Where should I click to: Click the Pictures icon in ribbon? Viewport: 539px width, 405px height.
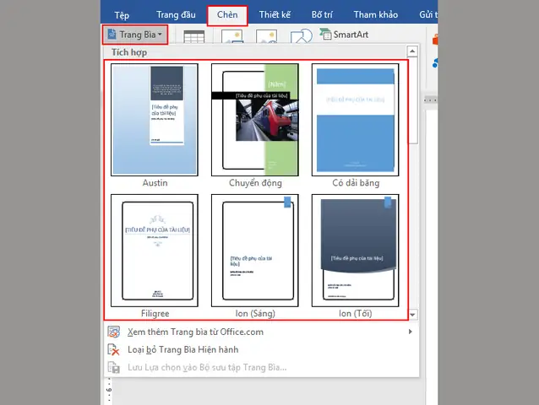point(231,37)
